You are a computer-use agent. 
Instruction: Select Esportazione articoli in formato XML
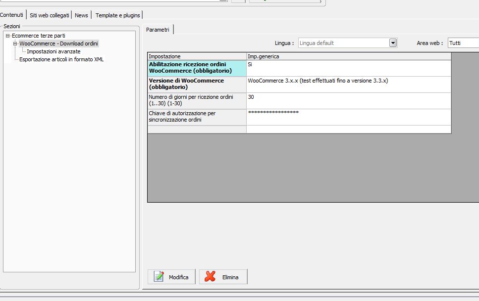coord(61,59)
